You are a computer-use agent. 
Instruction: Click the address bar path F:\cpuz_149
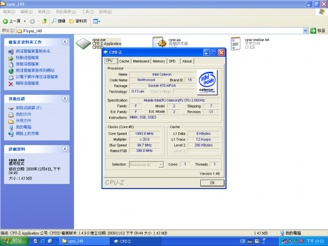32,31
